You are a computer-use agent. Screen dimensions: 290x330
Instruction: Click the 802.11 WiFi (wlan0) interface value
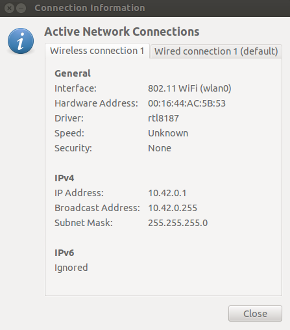(x=189, y=88)
